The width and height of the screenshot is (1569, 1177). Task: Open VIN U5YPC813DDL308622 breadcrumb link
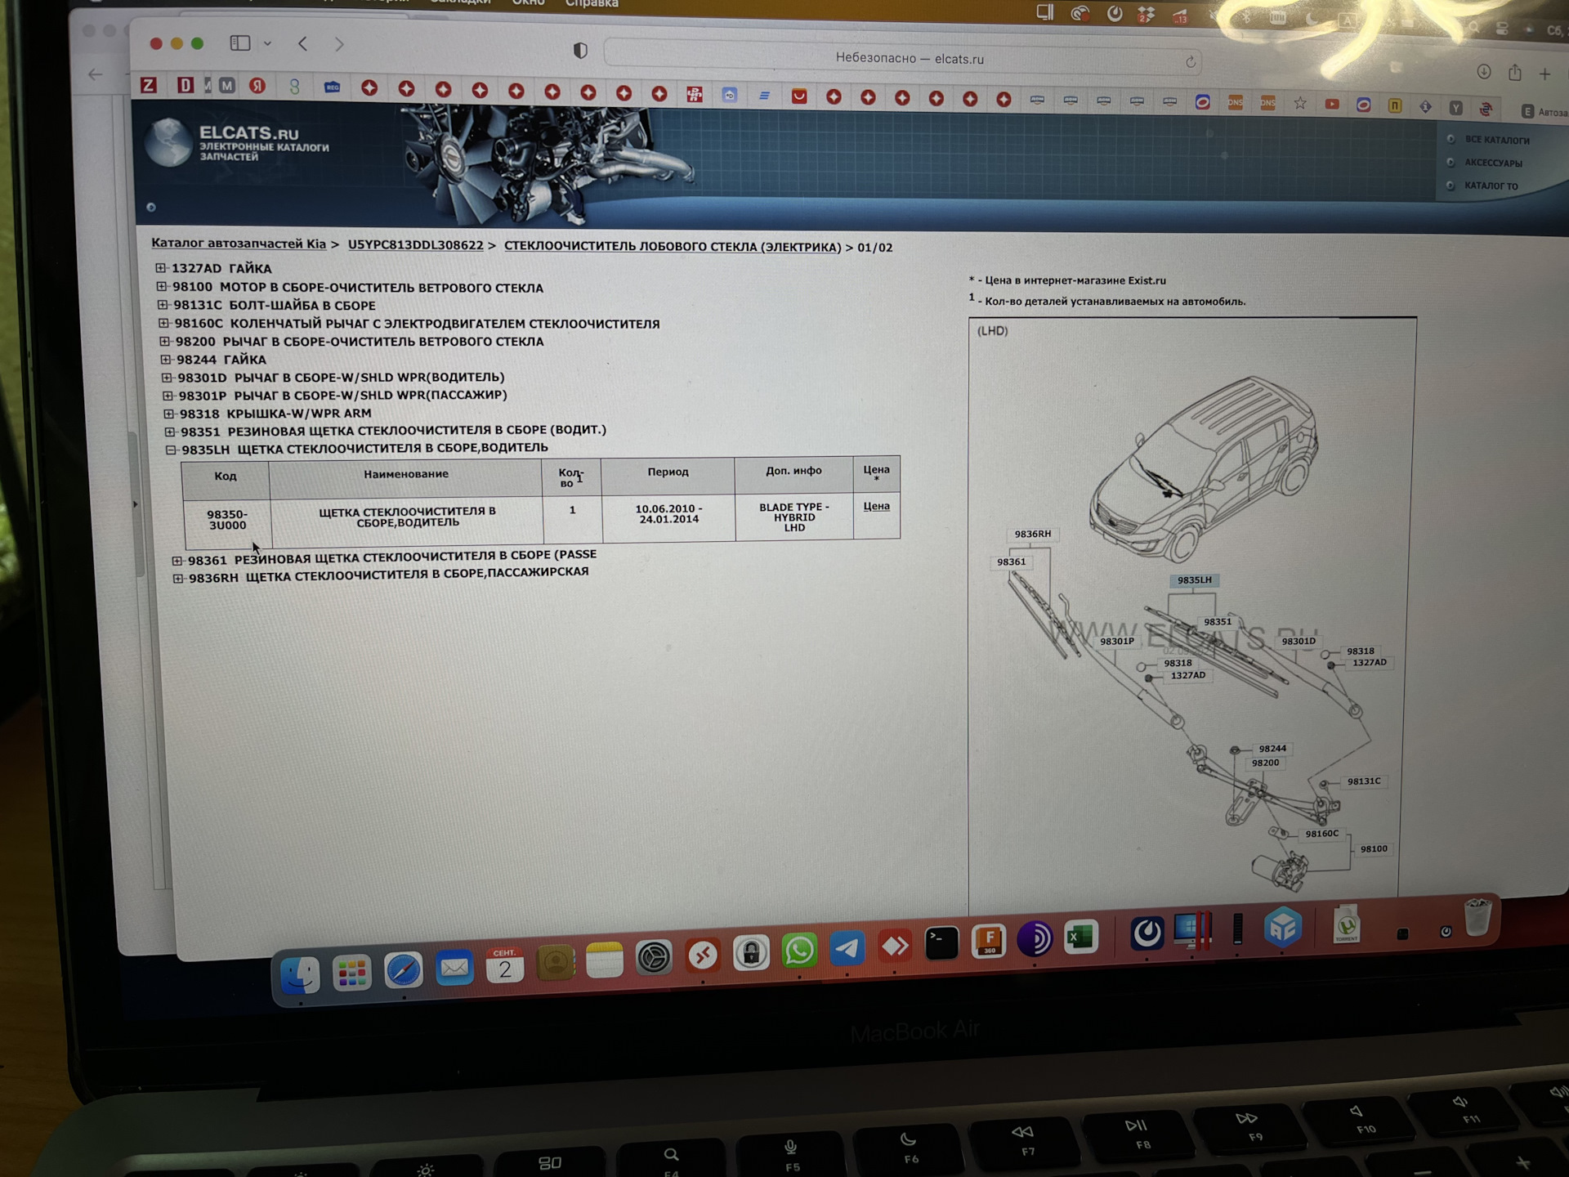click(x=415, y=245)
